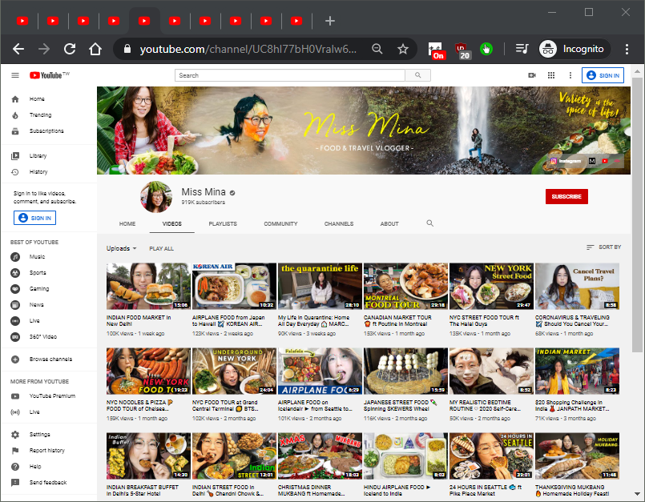
Task: Click PLAY ALL link
Action: click(x=161, y=249)
